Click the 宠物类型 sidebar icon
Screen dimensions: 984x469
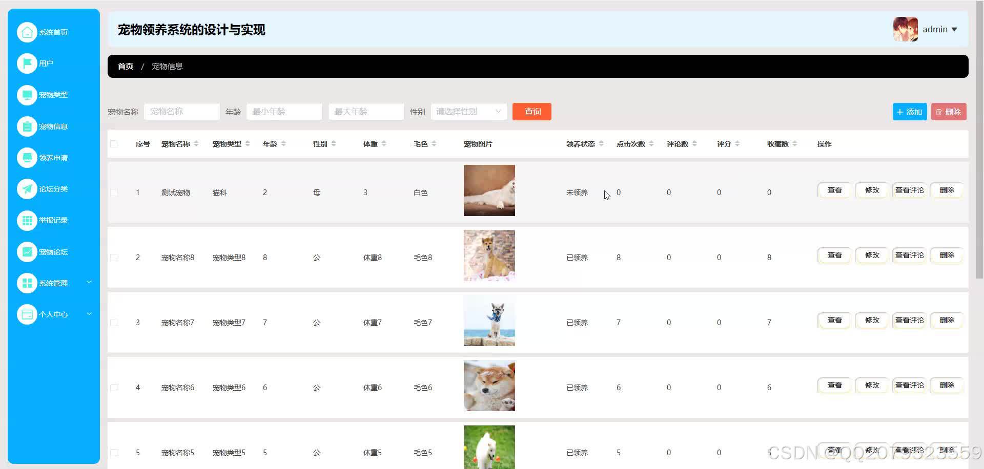(x=28, y=95)
